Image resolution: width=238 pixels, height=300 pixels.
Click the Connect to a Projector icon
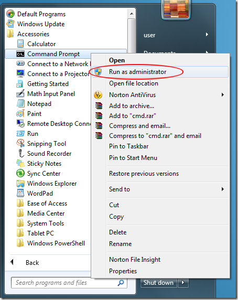pos(20,73)
